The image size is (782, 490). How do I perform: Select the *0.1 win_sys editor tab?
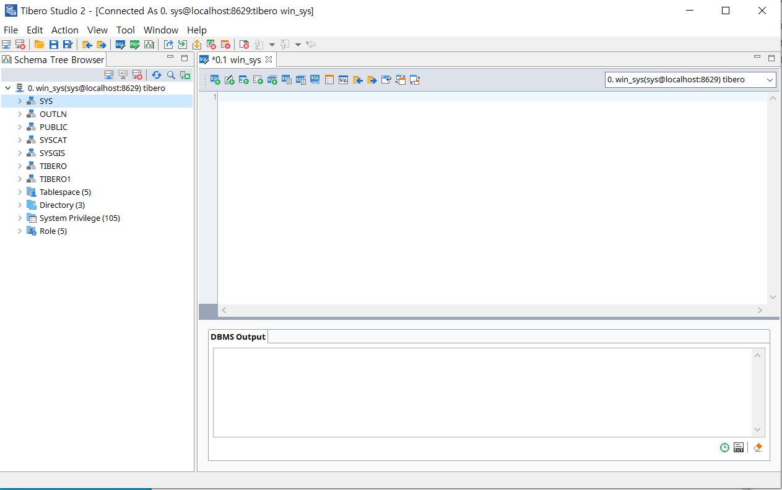(236, 60)
